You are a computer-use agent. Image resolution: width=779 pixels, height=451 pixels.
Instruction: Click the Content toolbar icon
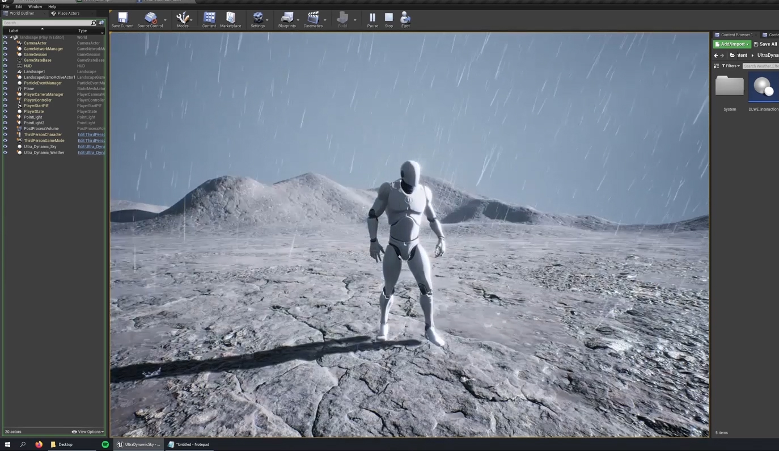pyautogui.click(x=209, y=19)
